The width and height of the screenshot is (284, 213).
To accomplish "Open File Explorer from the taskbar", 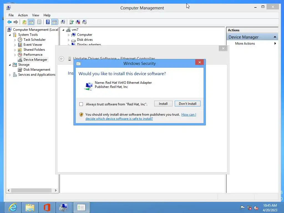I will tap(30, 207).
